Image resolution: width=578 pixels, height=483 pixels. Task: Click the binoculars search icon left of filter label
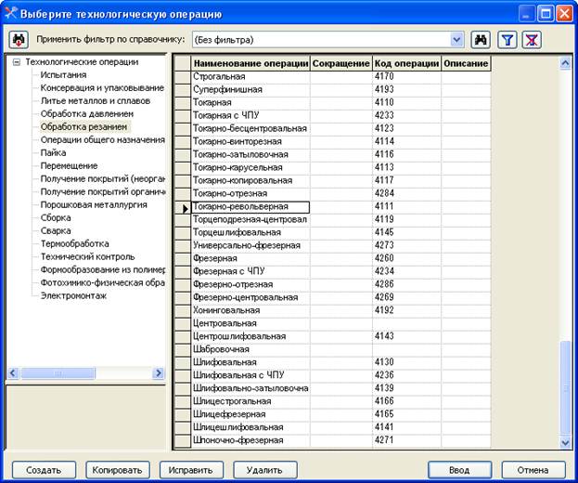19,40
